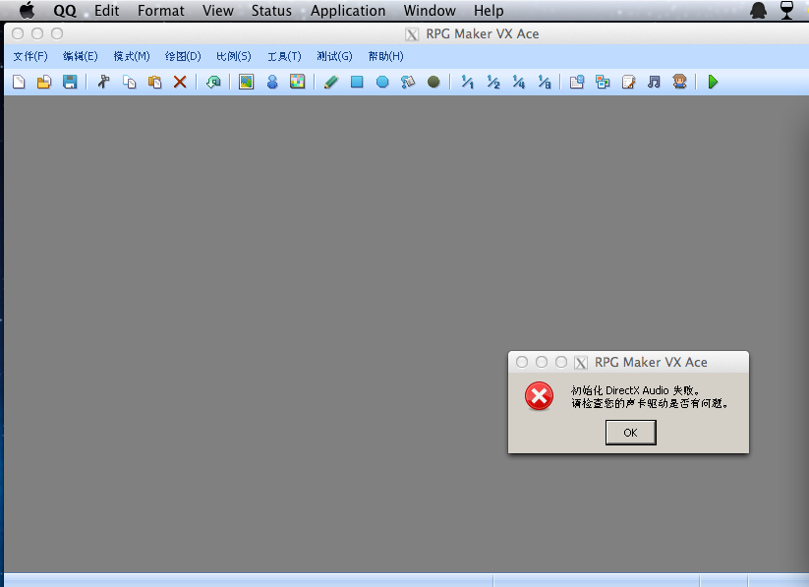The image size is (809, 587).
Task: Open the 模式(M) menu
Action: pyautogui.click(x=132, y=56)
